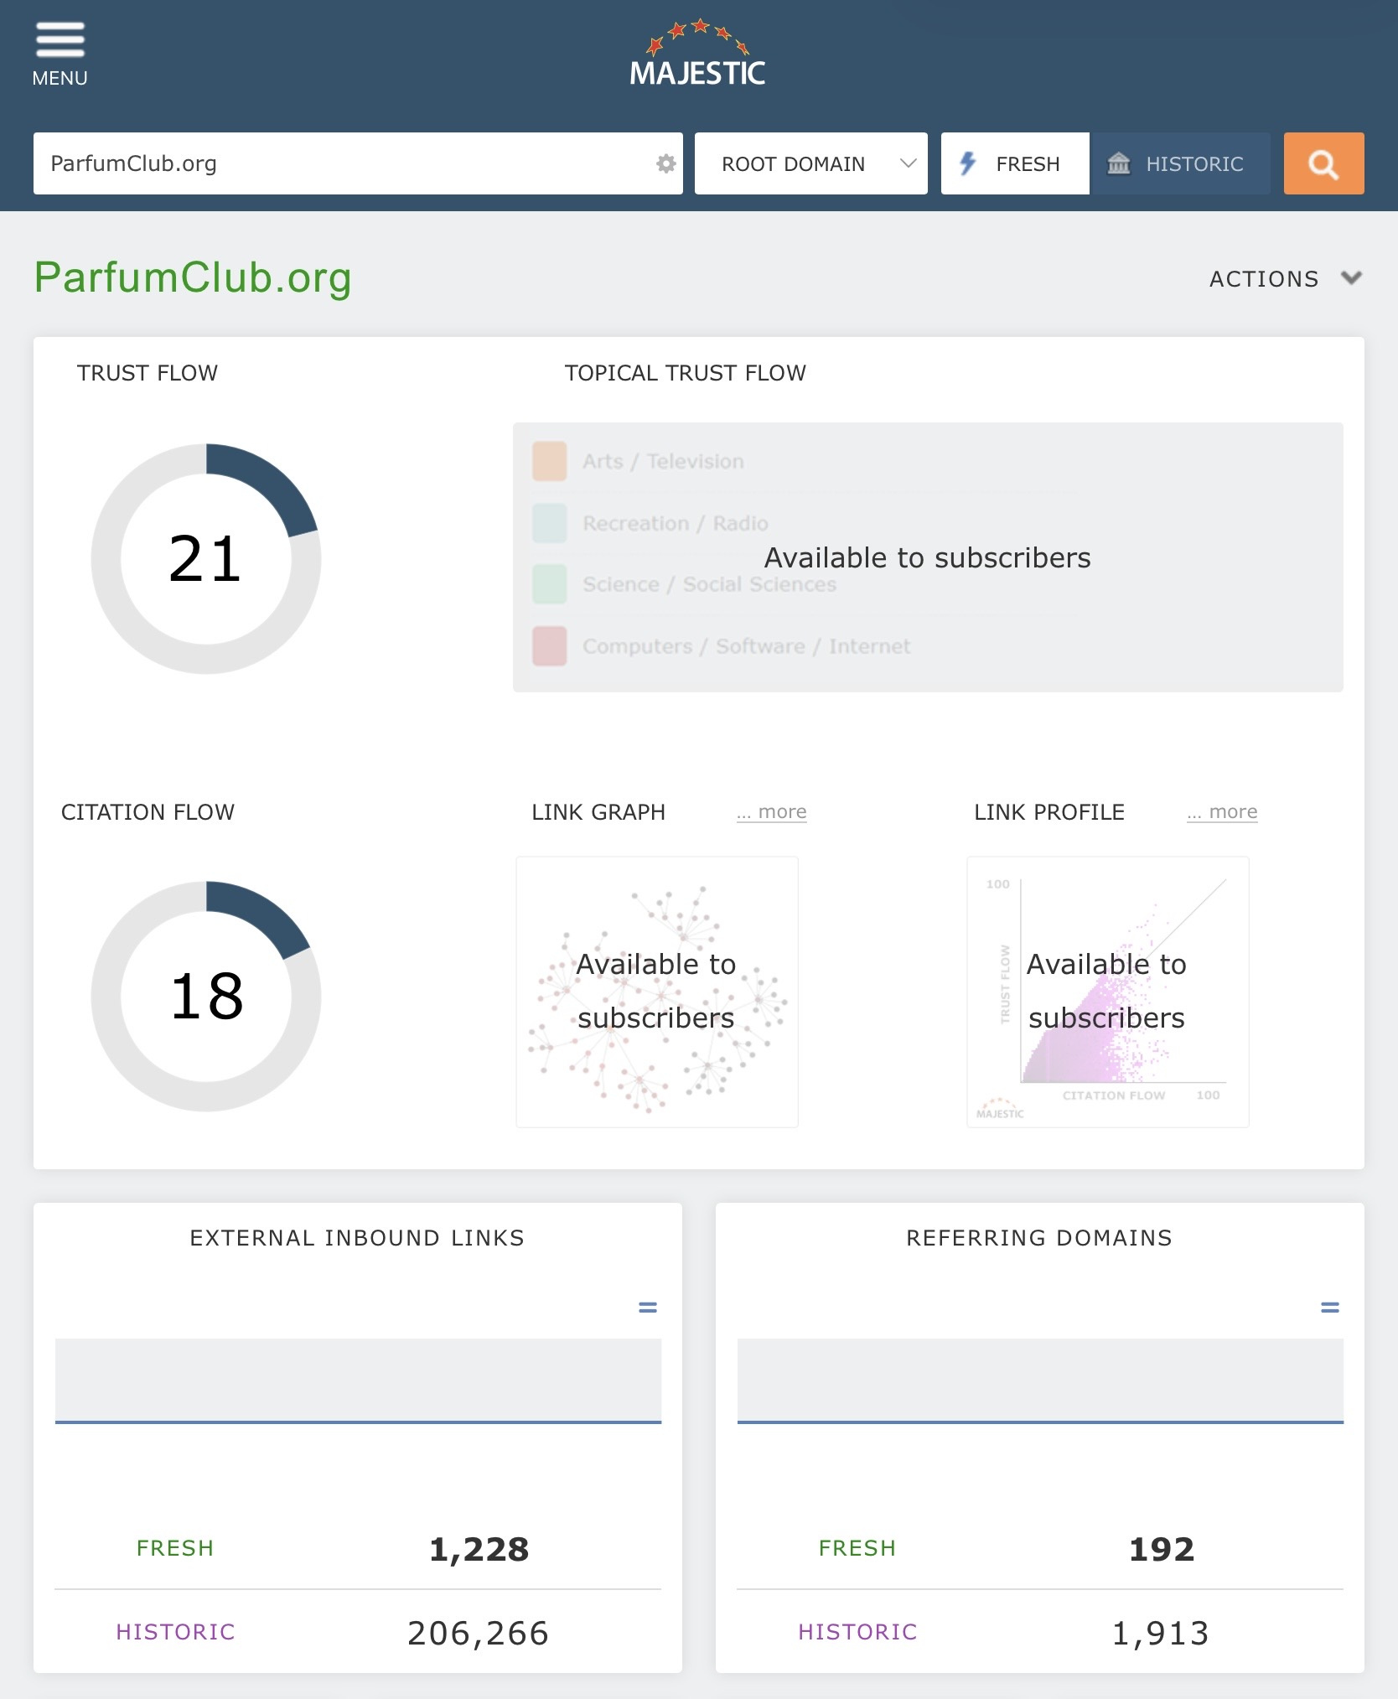1398x1699 pixels.
Task: Click the ACTIONS chevron arrow
Action: 1351,277
